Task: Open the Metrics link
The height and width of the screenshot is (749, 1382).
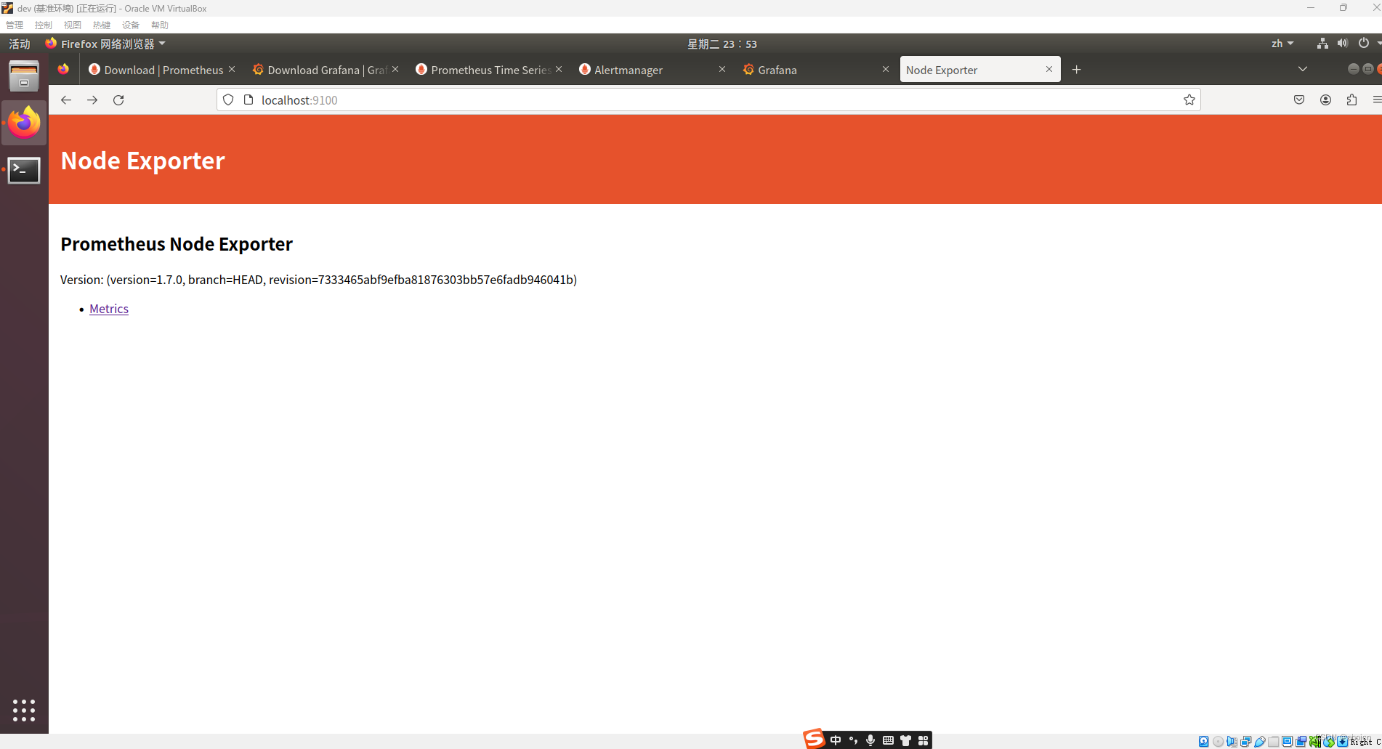Action: (x=109, y=309)
